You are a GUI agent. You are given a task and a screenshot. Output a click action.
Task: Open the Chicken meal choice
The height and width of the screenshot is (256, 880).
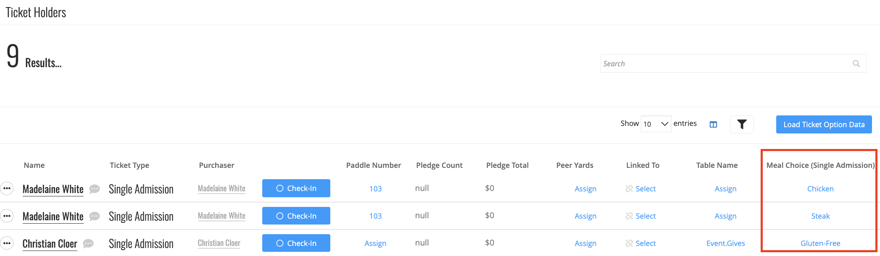click(x=820, y=189)
